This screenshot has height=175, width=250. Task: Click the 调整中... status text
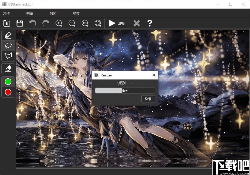(x=125, y=83)
